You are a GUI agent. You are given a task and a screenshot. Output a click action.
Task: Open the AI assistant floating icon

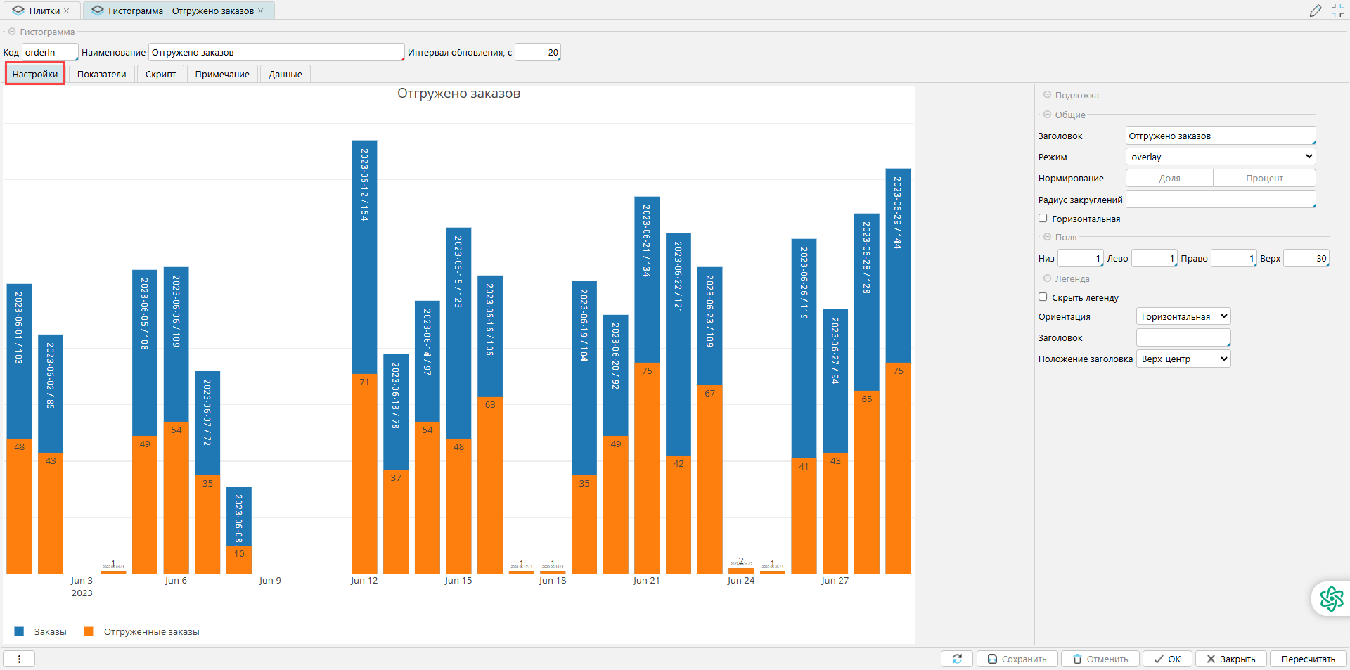(1331, 599)
